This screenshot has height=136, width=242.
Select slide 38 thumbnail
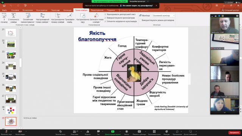(11, 110)
